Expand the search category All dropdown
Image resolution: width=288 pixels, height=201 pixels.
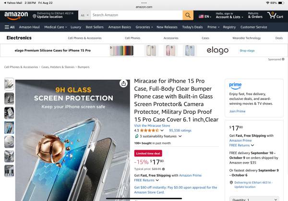[84, 15]
